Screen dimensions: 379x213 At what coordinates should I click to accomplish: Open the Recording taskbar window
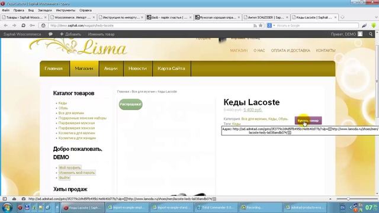pos(261,208)
